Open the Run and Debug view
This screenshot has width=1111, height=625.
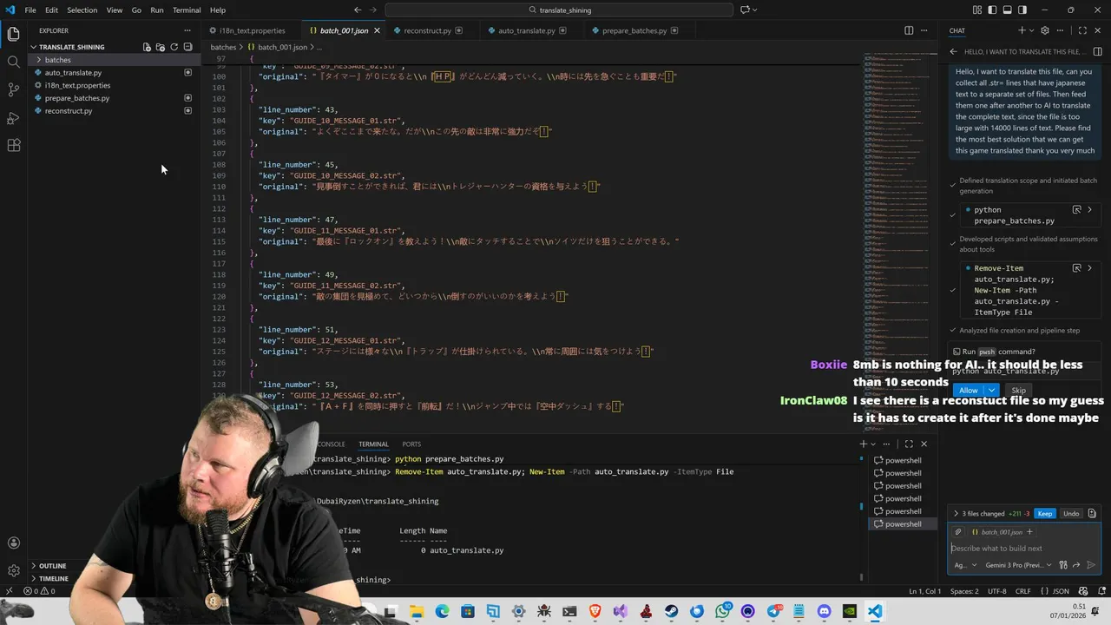click(13, 117)
